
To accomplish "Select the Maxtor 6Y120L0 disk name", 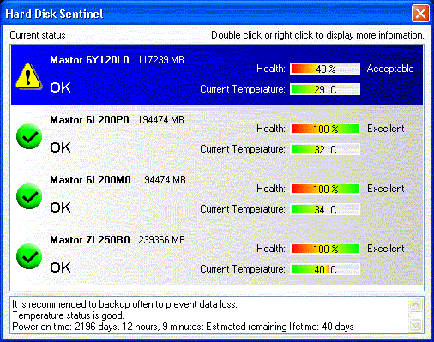I will point(89,60).
